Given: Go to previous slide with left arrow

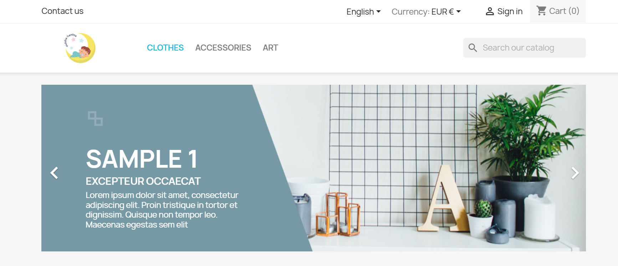Looking at the screenshot, I should click(x=54, y=173).
